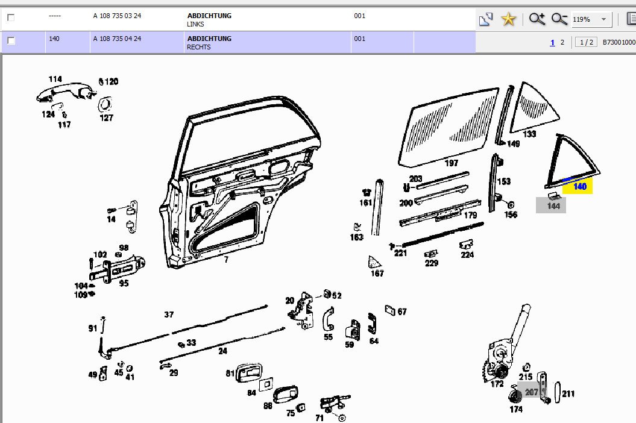Select callout 133 quarter glass
Viewport: 636px width, 423px height.
pos(529,134)
